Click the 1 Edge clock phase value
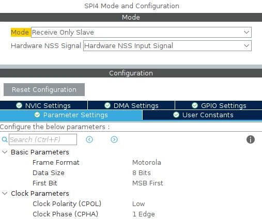 click(144, 214)
